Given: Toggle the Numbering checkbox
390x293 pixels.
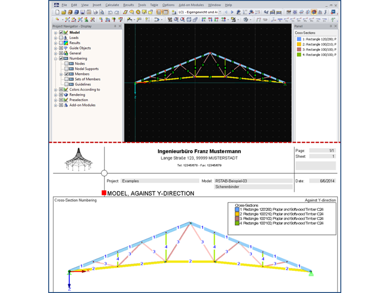Looking at the screenshot, I should coord(61,58).
